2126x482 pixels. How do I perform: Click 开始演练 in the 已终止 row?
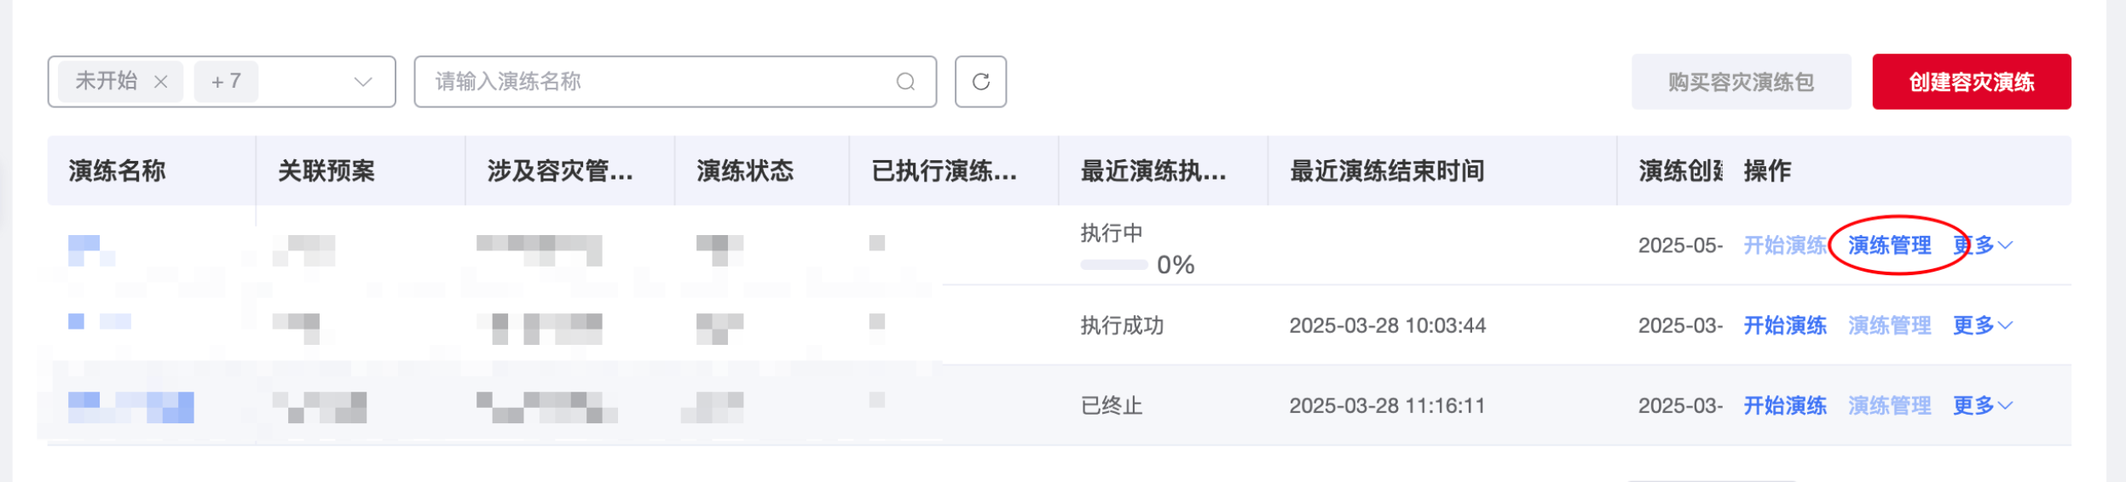[1785, 405]
